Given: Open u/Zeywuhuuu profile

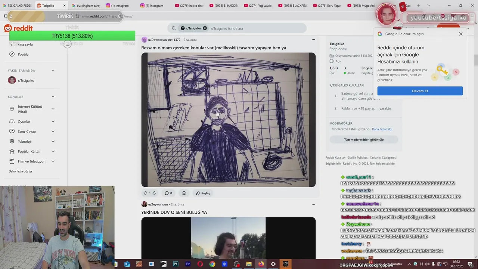Looking at the screenshot, I should pyautogui.click(x=158, y=204).
